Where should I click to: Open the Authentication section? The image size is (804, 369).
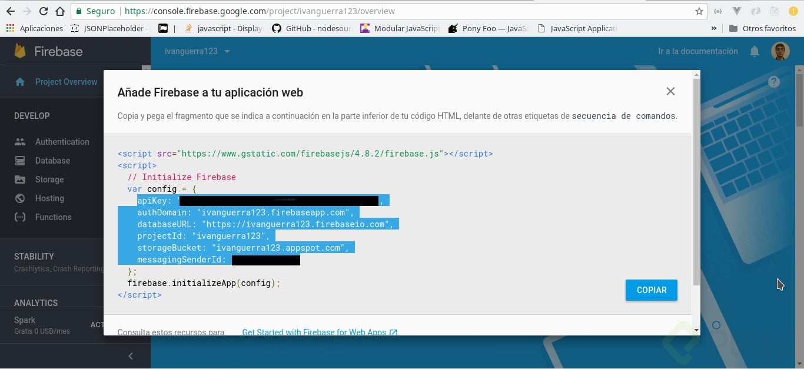(62, 142)
